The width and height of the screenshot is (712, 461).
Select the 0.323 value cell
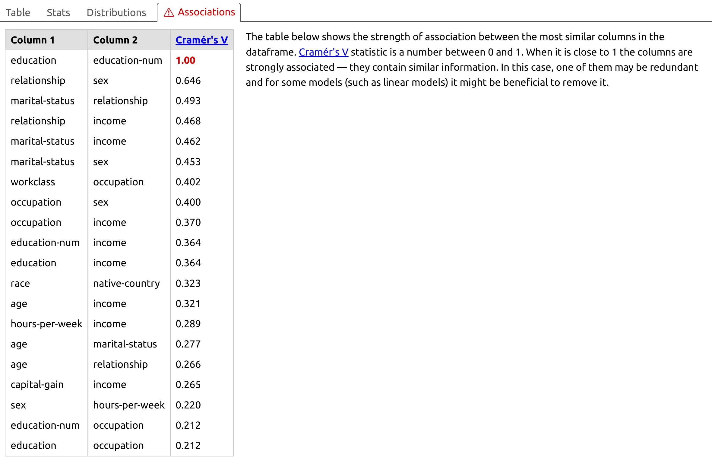click(188, 283)
